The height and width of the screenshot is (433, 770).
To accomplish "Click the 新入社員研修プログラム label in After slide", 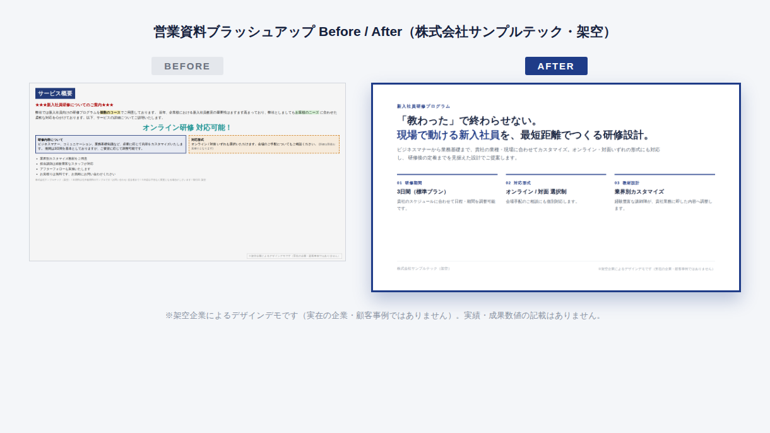I will (423, 107).
